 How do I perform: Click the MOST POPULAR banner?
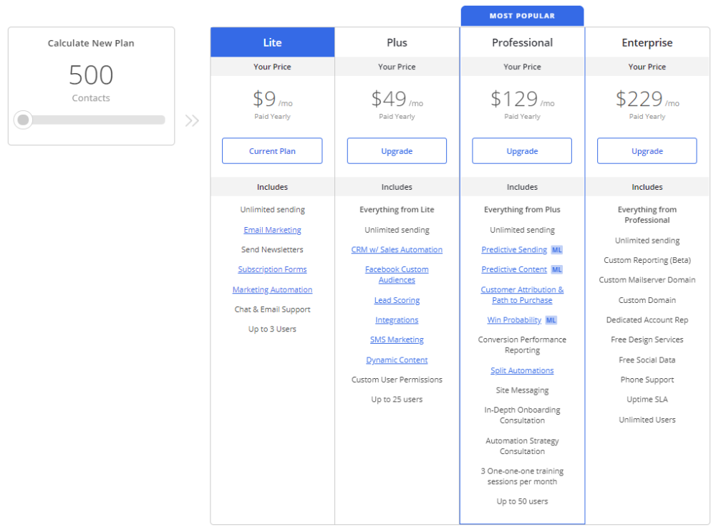point(522,16)
